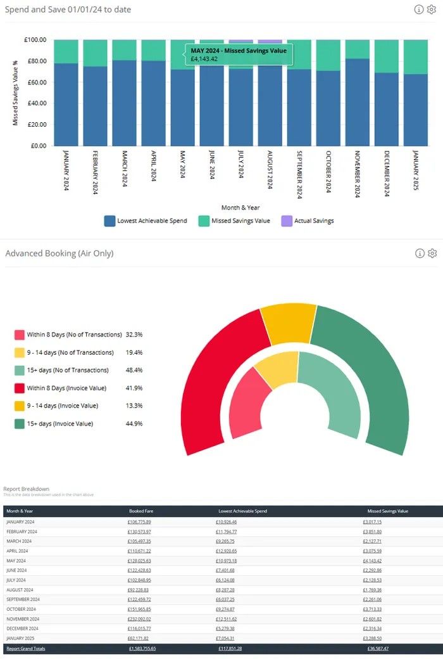Click November 2024 booked fare £232,092.02
This screenshot has height=659, width=443.
[140, 620]
